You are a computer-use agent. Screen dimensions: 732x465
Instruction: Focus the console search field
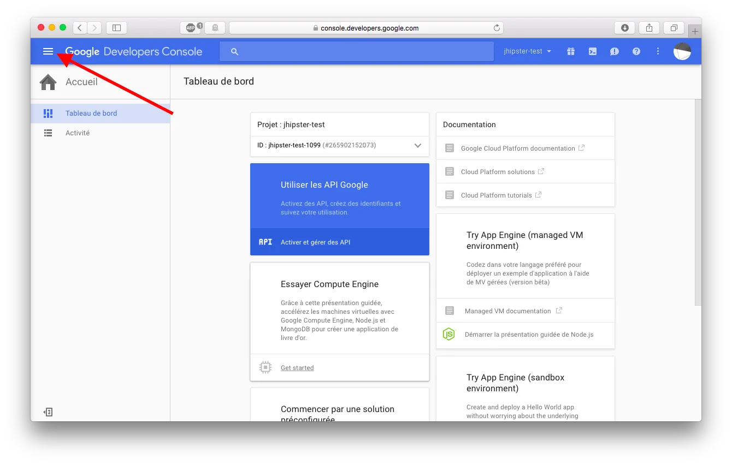[357, 51]
